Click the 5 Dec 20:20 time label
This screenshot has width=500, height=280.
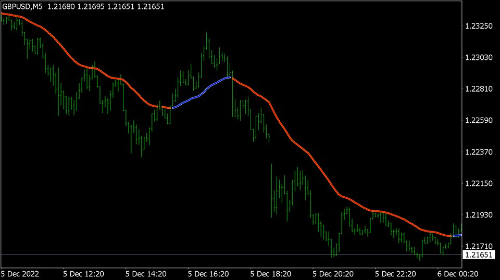(x=333, y=274)
